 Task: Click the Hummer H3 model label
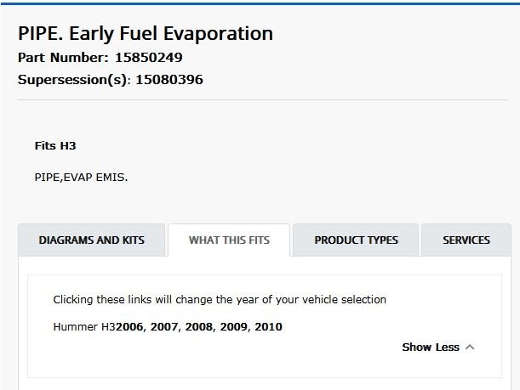[83, 326]
